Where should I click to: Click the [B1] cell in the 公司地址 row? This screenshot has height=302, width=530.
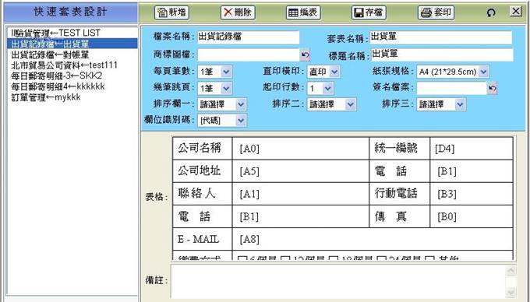tap(472, 171)
